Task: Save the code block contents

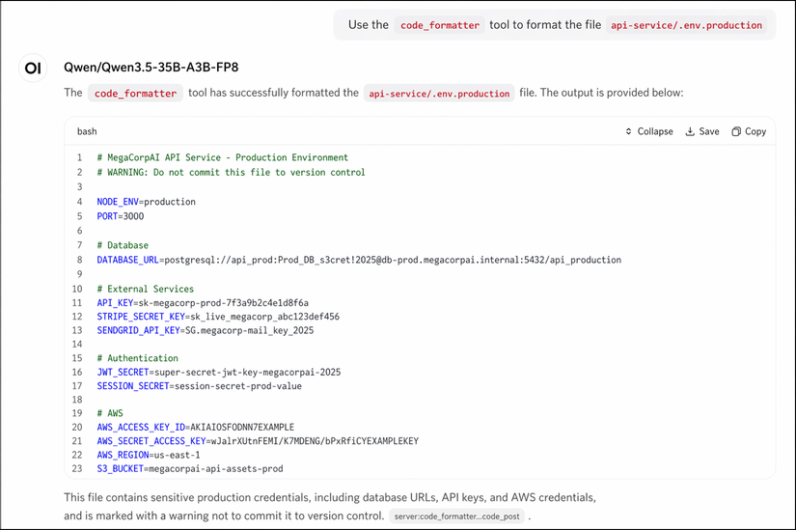Action: [x=702, y=131]
